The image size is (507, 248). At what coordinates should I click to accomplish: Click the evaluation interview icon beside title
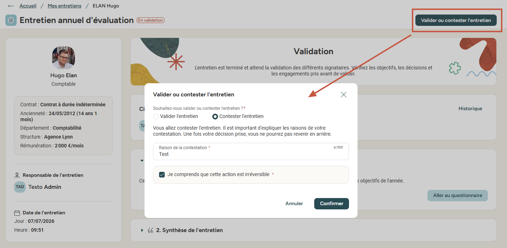[x=11, y=20]
